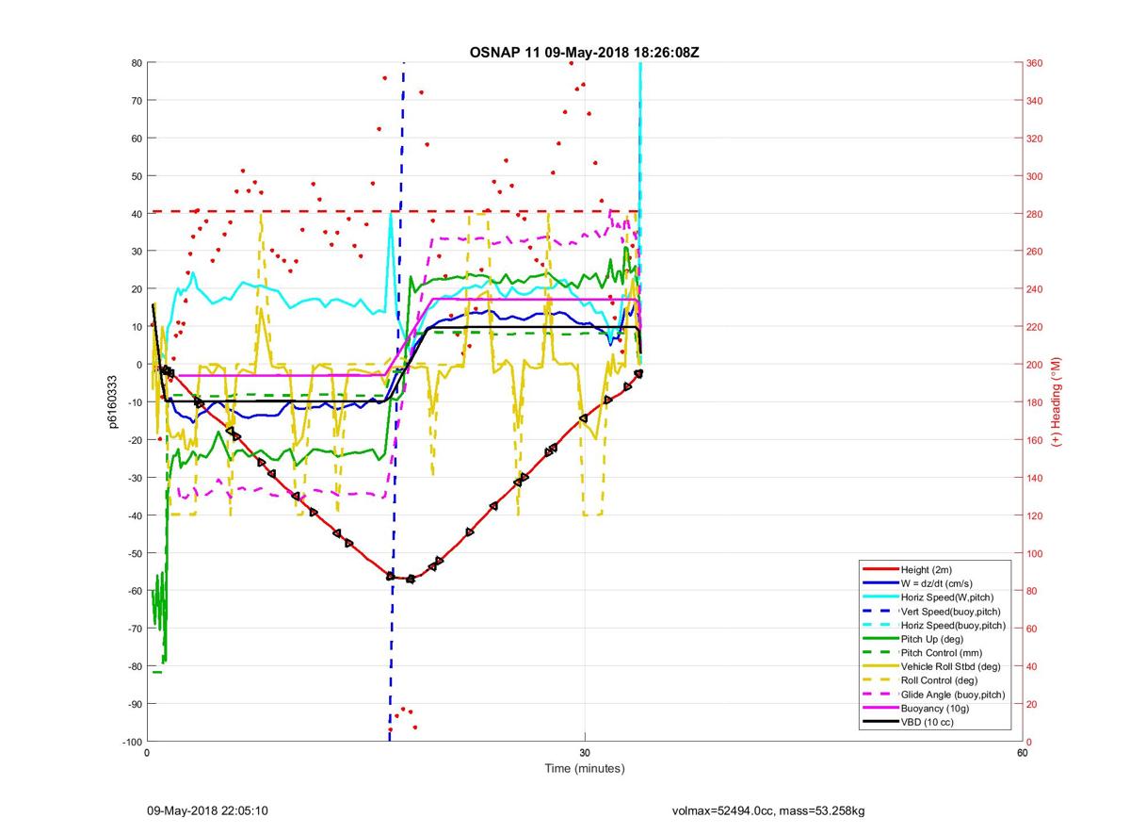Click the "360" heading axis tick label
Viewport: 1130px width, 834px height.
pyautogui.click(x=1035, y=63)
